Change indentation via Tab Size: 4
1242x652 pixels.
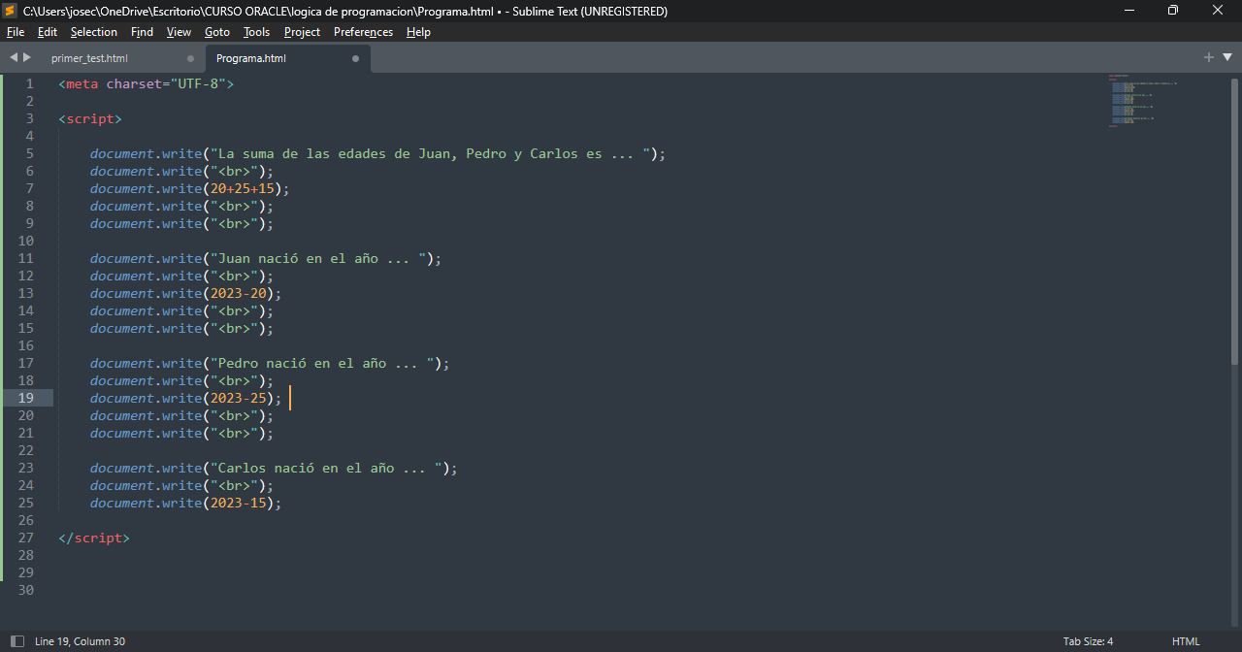pyautogui.click(x=1088, y=641)
